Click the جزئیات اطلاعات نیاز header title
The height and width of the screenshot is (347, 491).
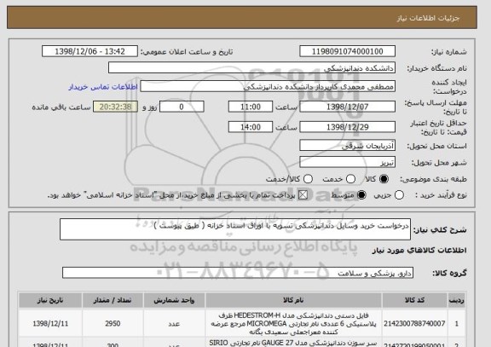pos(428,18)
